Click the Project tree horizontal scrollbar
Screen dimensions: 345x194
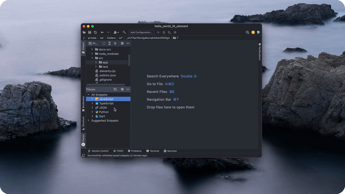[106, 85]
